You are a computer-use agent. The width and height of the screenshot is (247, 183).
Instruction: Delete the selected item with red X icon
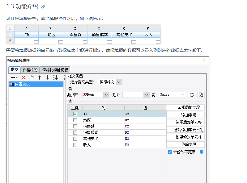[23, 77]
